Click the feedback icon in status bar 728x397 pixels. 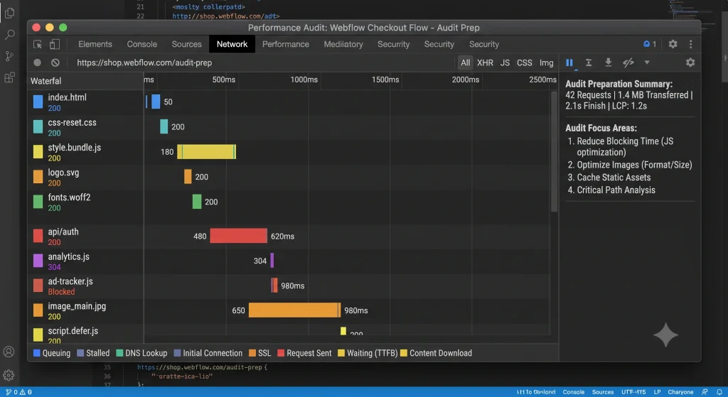tap(705, 392)
